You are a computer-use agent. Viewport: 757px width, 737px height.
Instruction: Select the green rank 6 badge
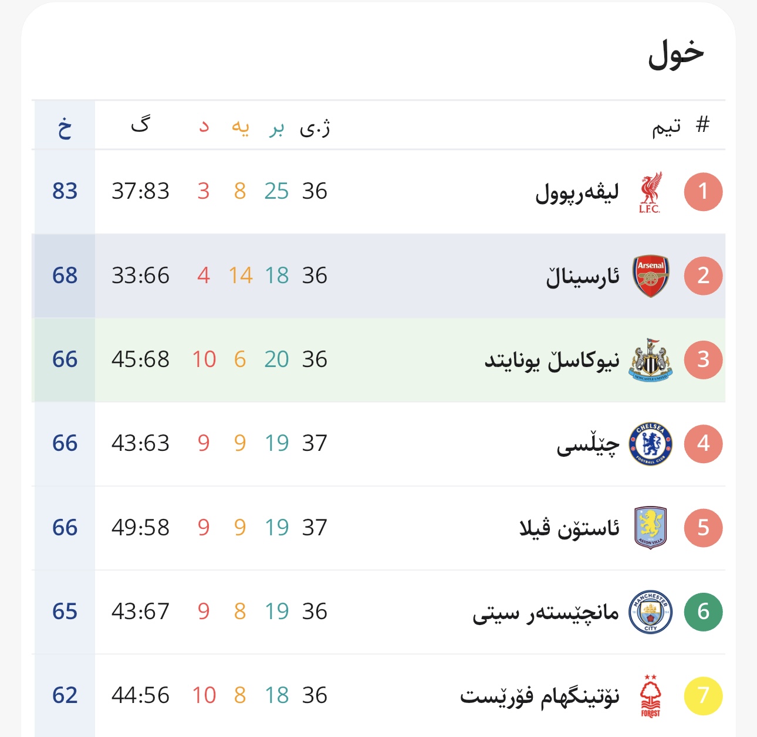(x=703, y=612)
